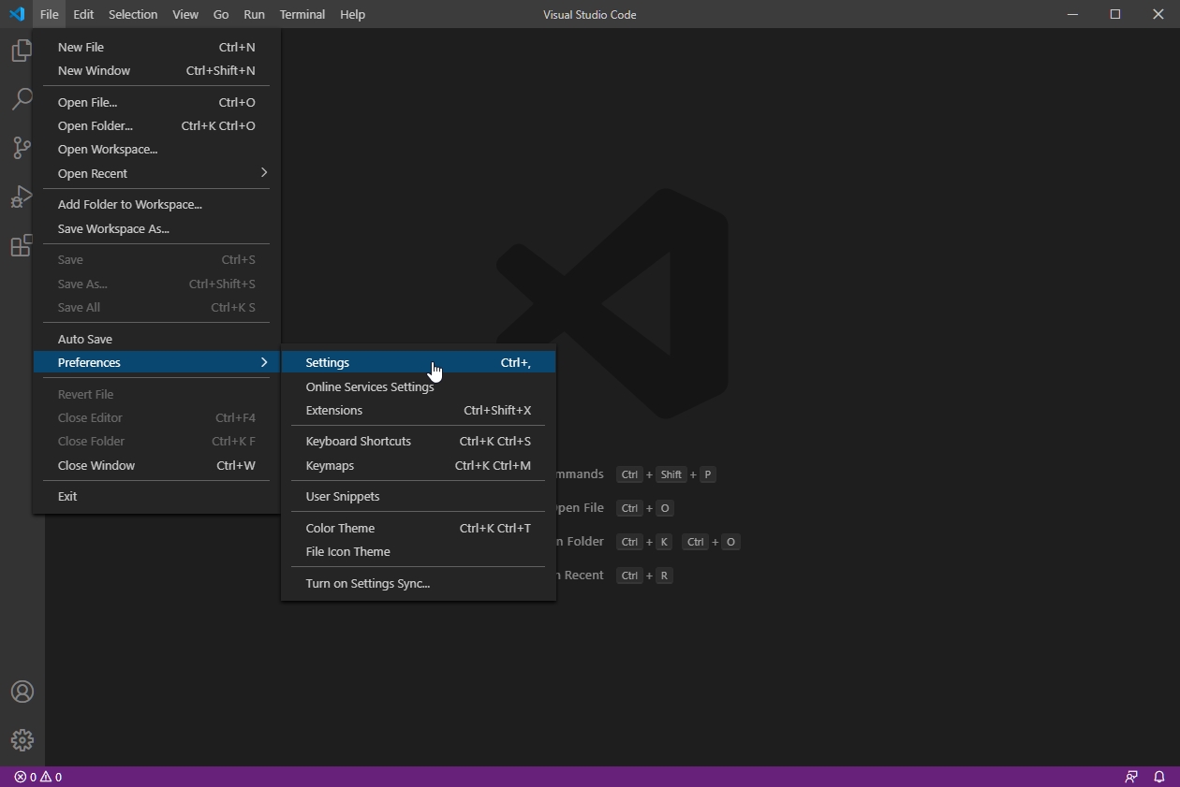Open the Extensions view icon
Image resolution: width=1180 pixels, height=787 pixels.
pos(22,245)
